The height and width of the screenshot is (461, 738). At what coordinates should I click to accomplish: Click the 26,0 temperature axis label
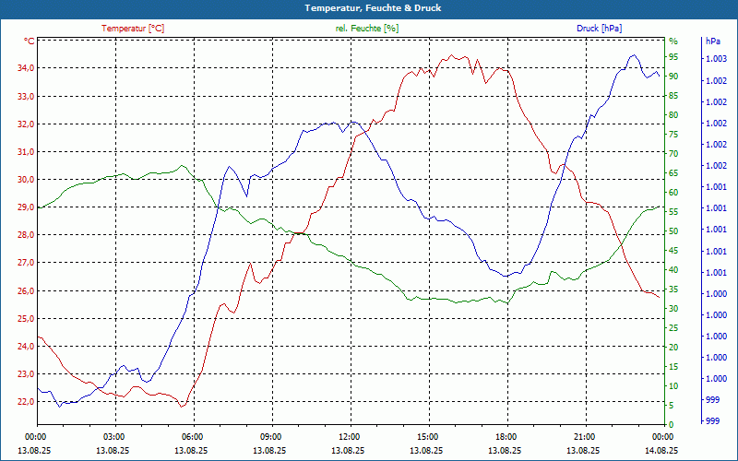[27, 290]
